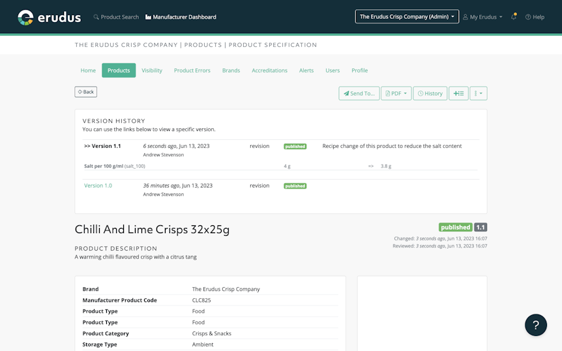Click the green published status next to title
This screenshot has height=351, width=562.
(x=456, y=227)
